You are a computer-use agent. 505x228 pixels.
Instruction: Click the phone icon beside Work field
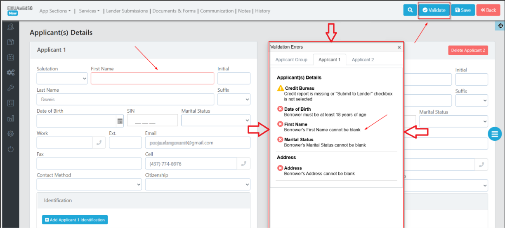pyautogui.click(x=99, y=142)
